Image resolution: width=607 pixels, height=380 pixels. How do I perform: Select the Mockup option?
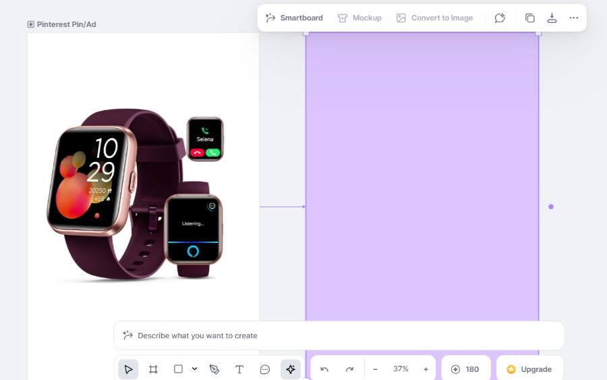(359, 18)
